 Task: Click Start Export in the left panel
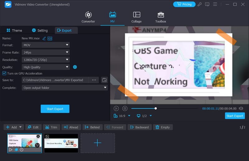55,109
